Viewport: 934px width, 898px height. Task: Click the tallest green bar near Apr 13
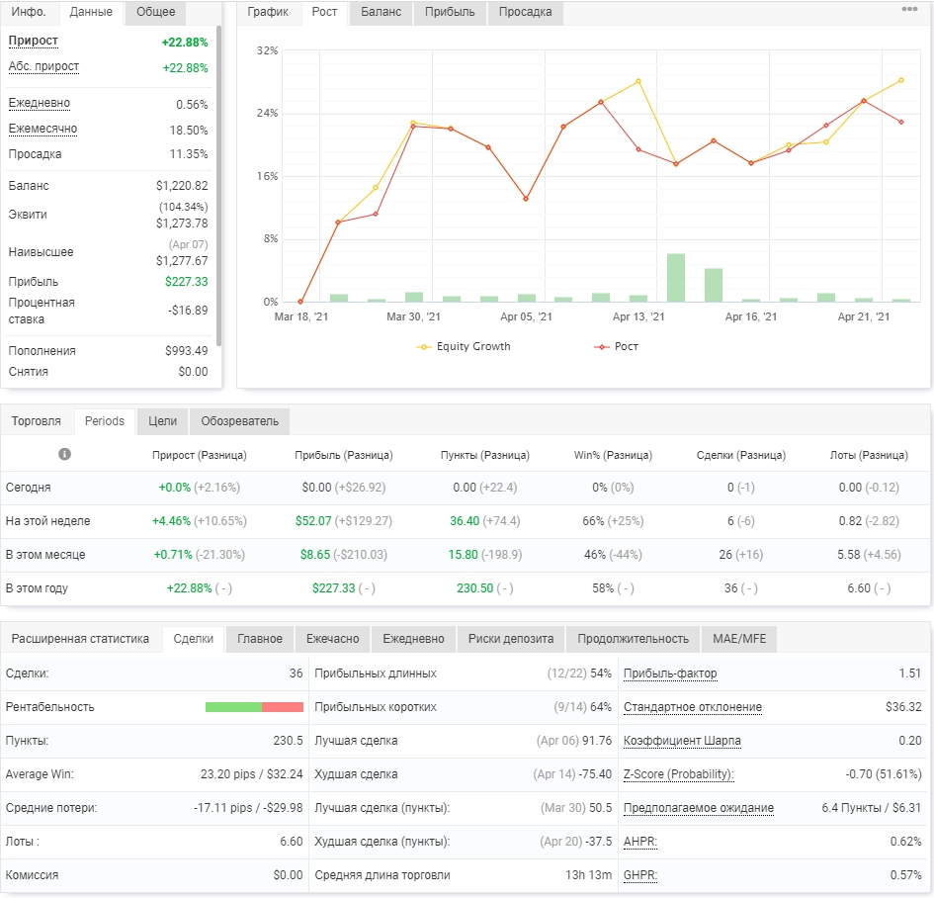click(675, 278)
